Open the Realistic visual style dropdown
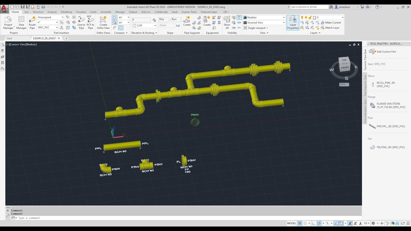 click(264, 17)
